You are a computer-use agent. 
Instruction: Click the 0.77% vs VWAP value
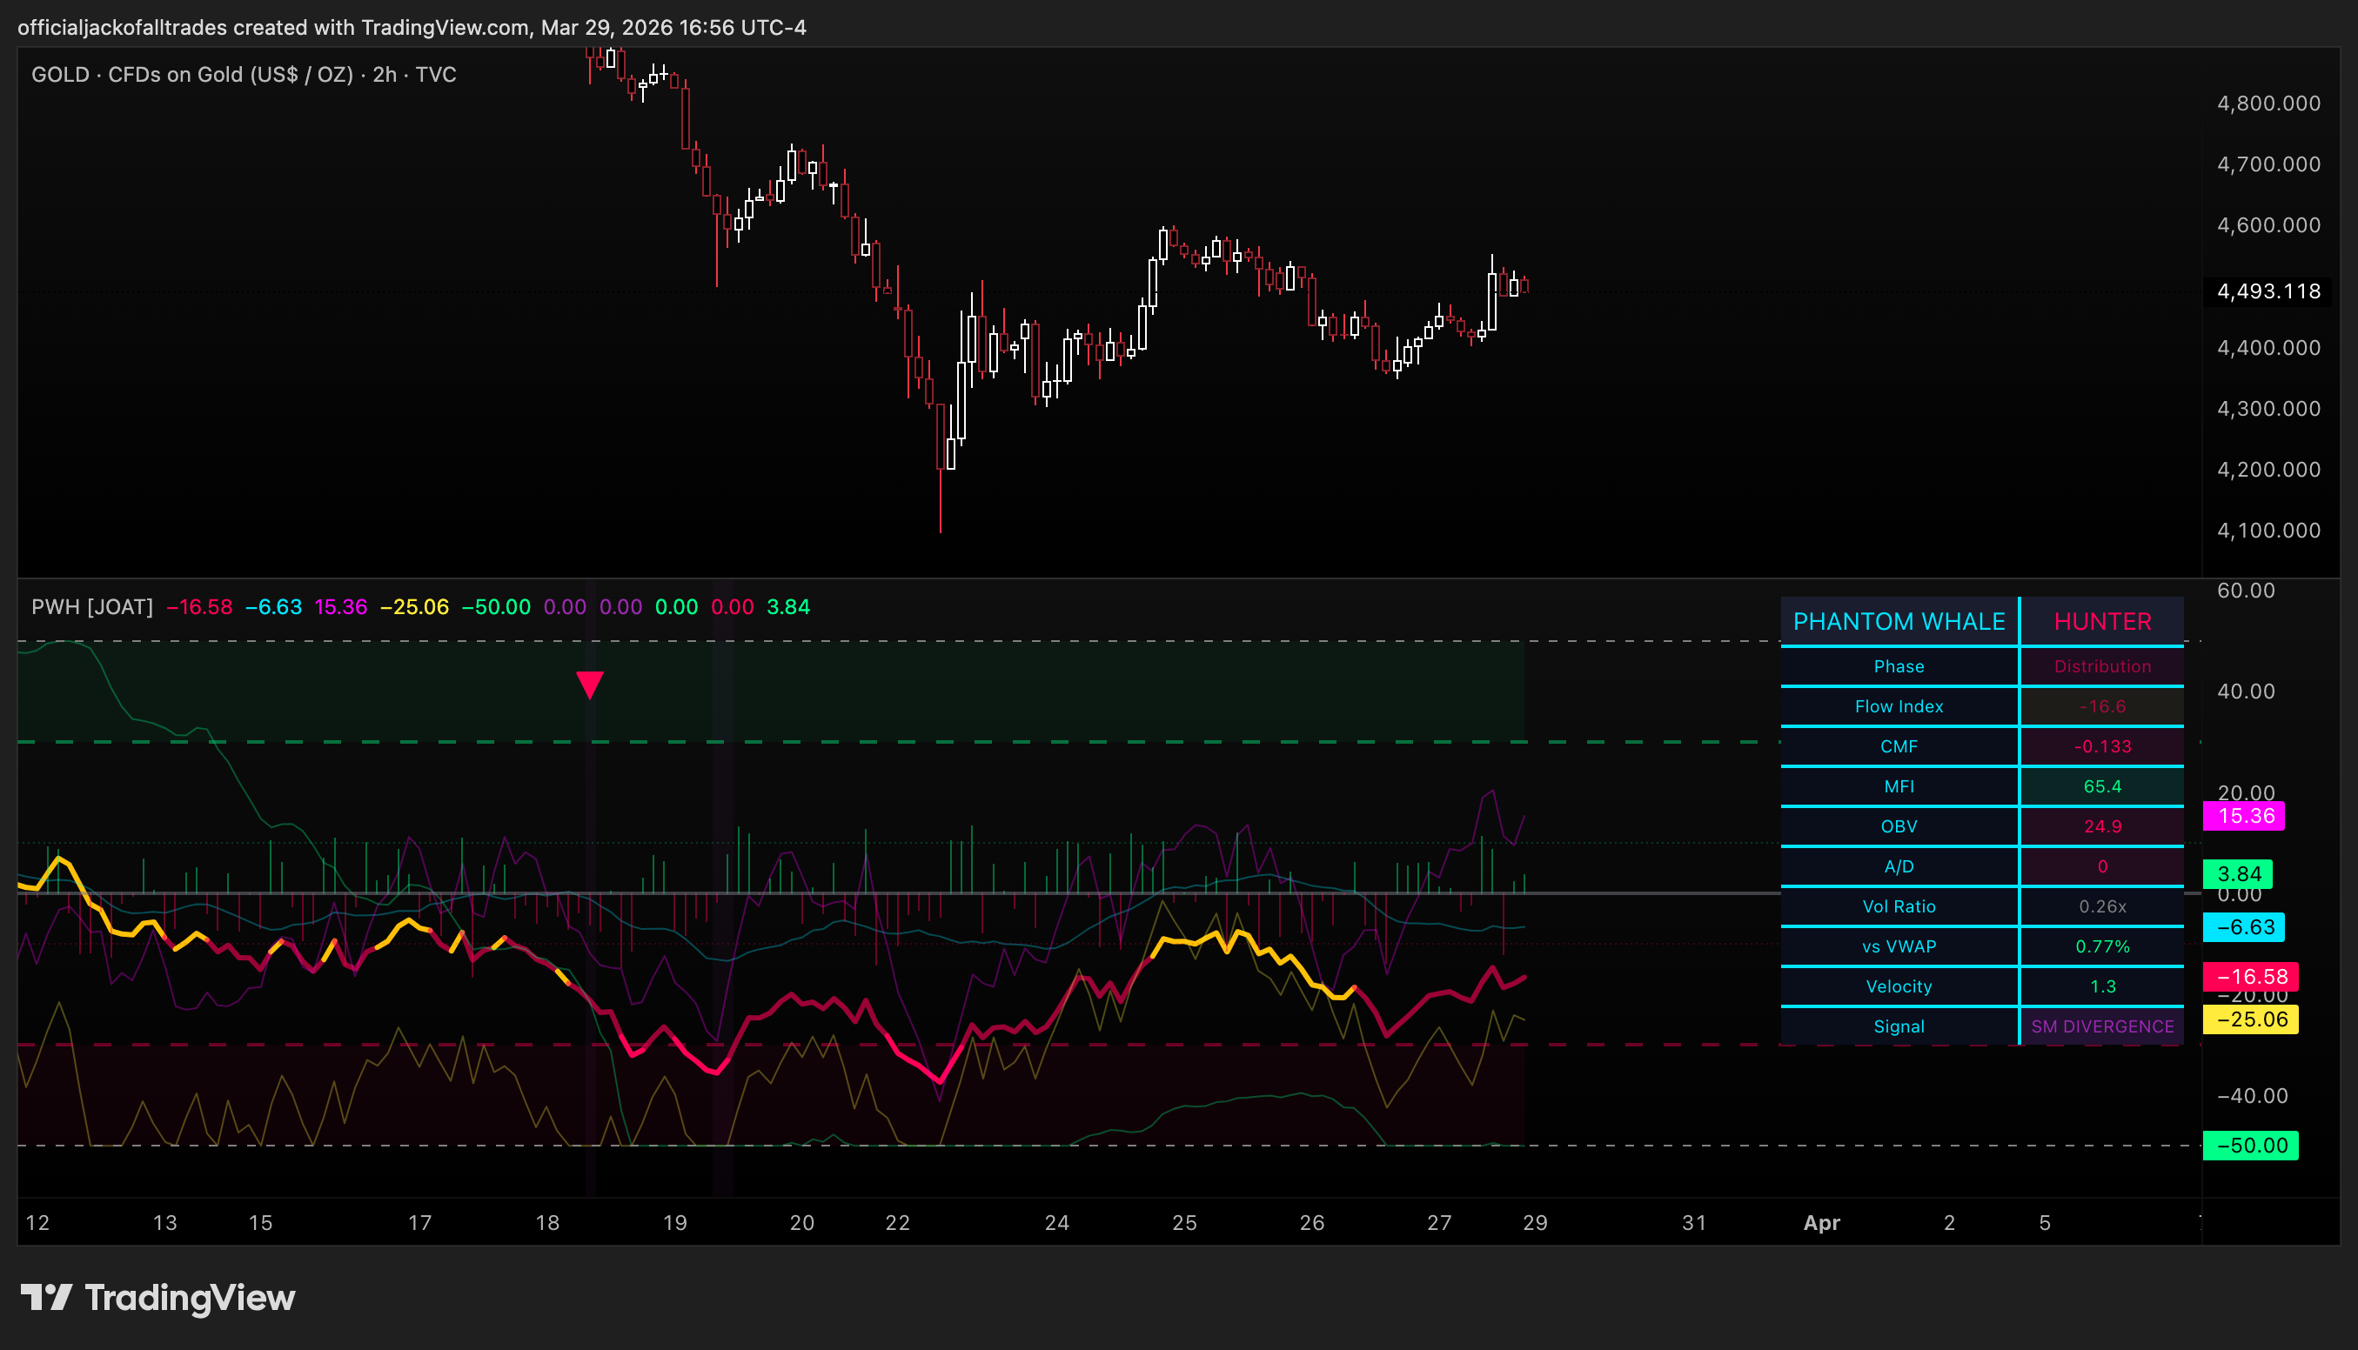pyautogui.click(x=2102, y=946)
